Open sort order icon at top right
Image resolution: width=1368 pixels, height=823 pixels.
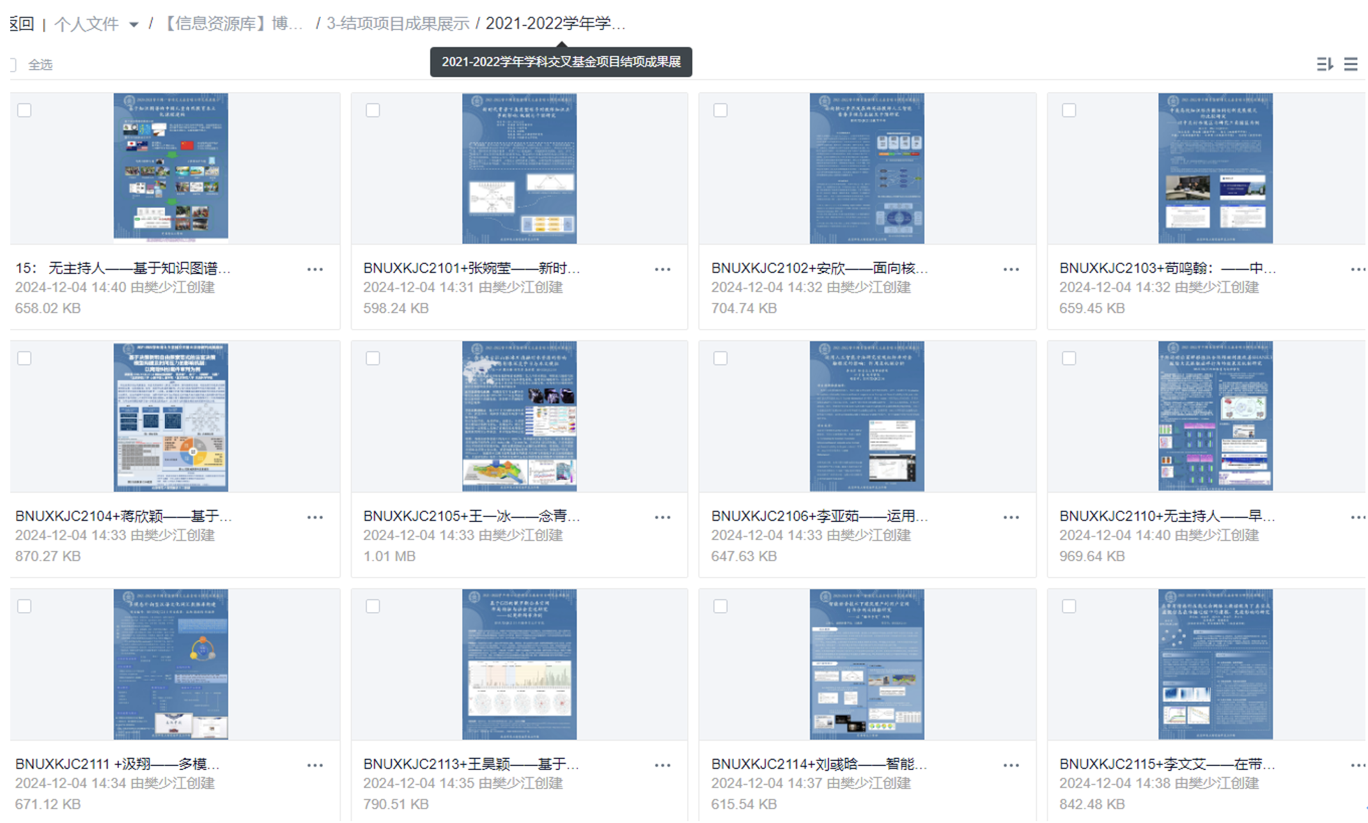(1324, 64)
